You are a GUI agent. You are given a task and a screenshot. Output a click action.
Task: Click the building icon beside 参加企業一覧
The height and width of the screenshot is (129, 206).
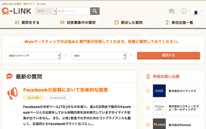[167, 22]
